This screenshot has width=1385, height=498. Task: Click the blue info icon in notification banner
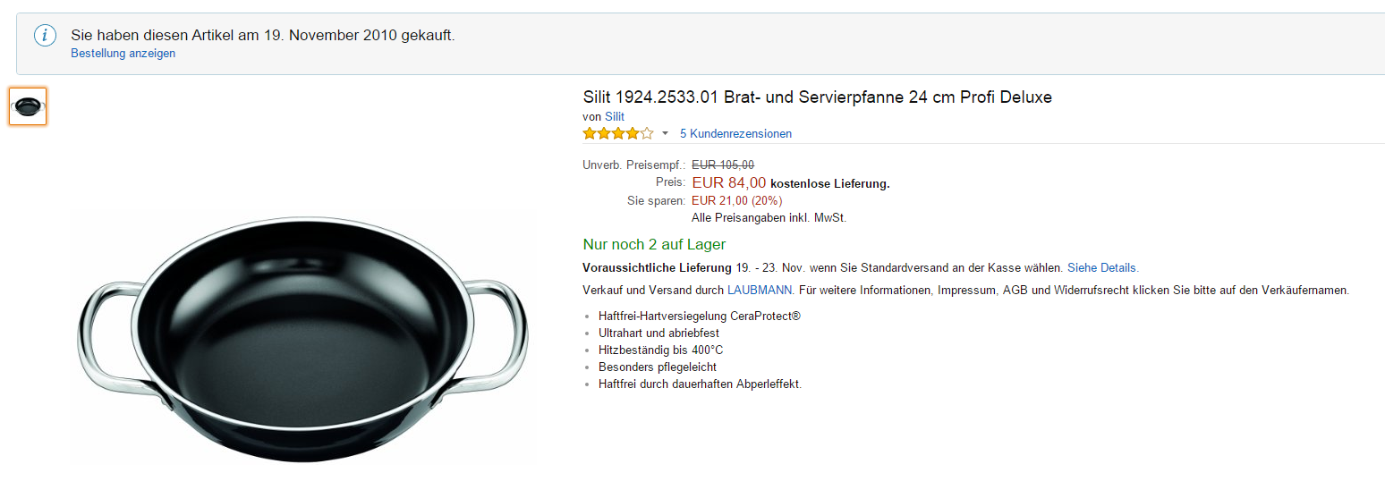tap(45, 36)
